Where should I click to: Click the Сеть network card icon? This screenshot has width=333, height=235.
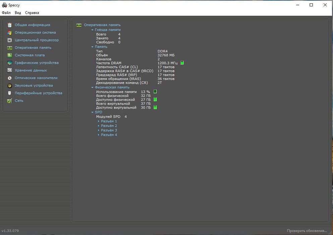pos(9,101)
